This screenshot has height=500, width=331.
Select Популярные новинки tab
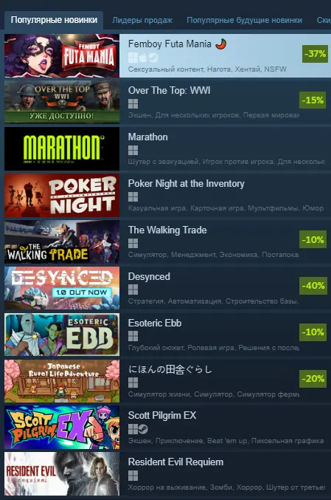click(x=54, y=20)
